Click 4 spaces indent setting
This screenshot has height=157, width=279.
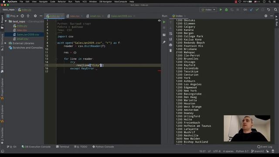tap(228, 151)
